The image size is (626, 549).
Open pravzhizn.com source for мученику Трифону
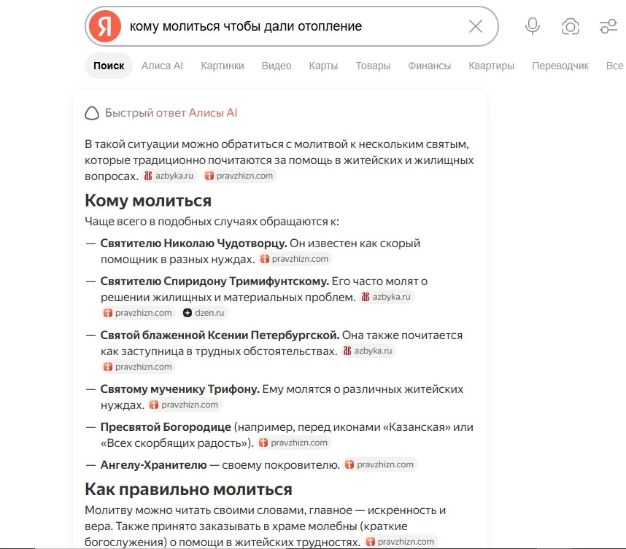[x=184, y=405]
